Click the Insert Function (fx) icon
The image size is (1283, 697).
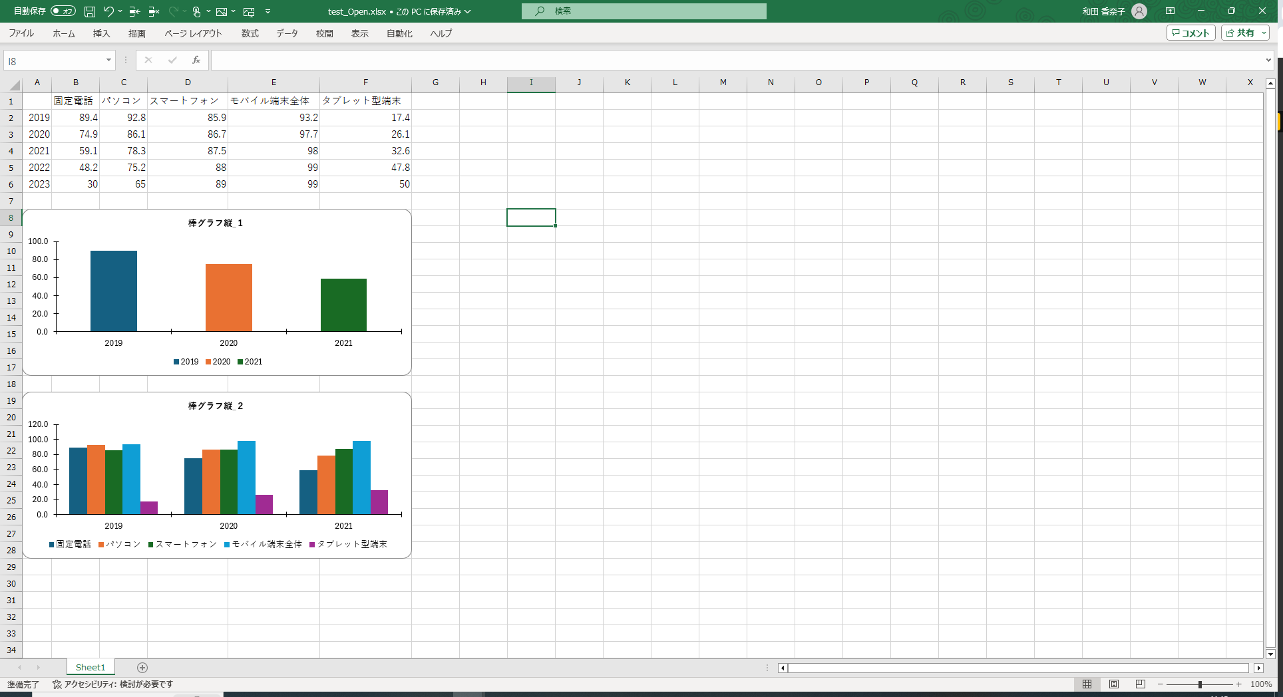[196, 61]
